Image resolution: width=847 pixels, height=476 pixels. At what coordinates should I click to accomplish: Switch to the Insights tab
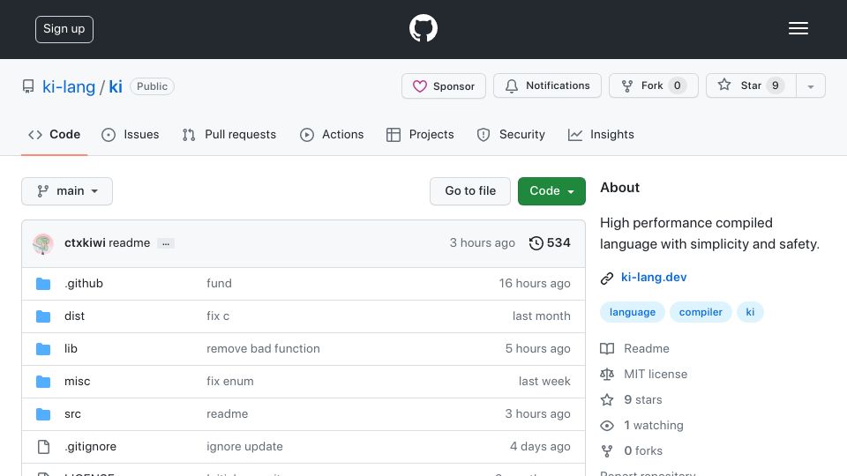point(601,134)
